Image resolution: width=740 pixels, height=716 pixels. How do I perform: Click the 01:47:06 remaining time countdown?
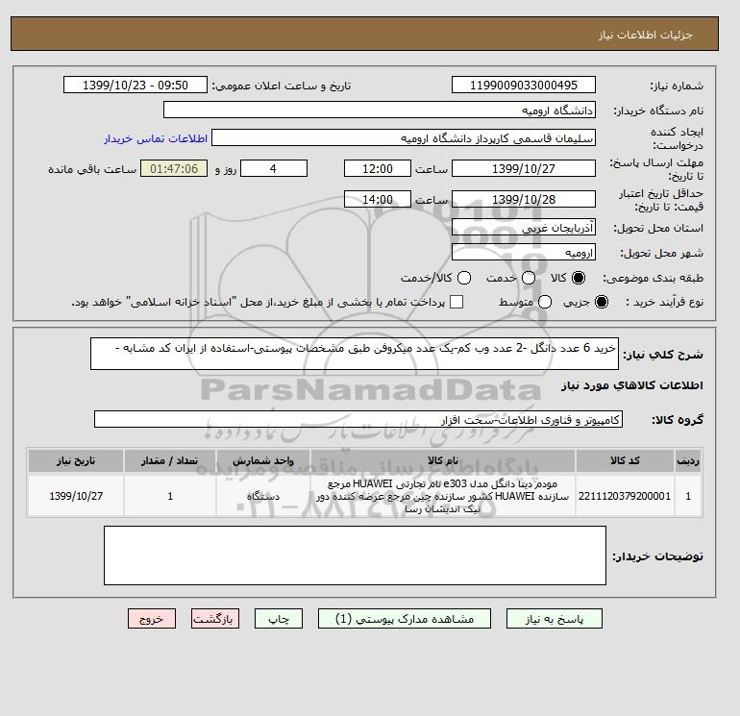pyautogui.click(x=174, y=168)
